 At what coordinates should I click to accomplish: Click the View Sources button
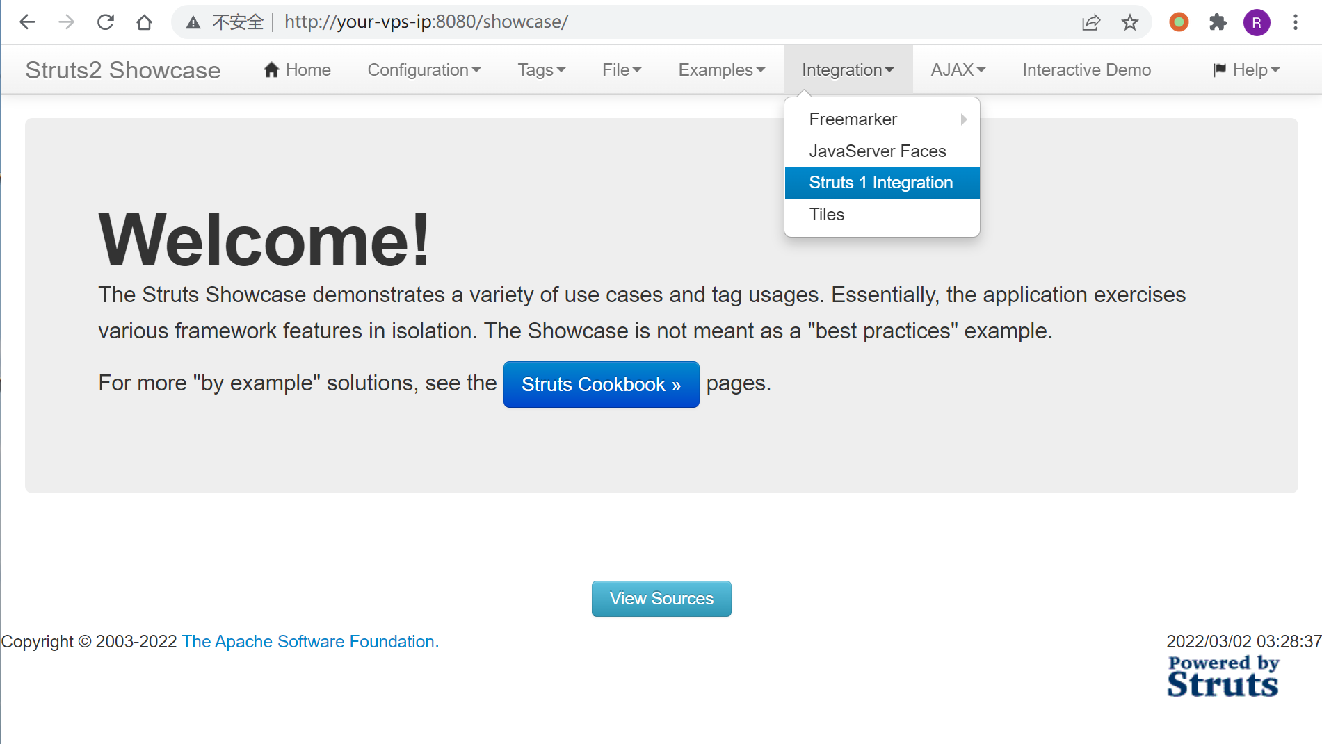pos(661,599)
